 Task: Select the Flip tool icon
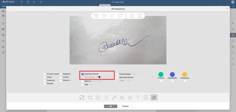pos(98,97)
